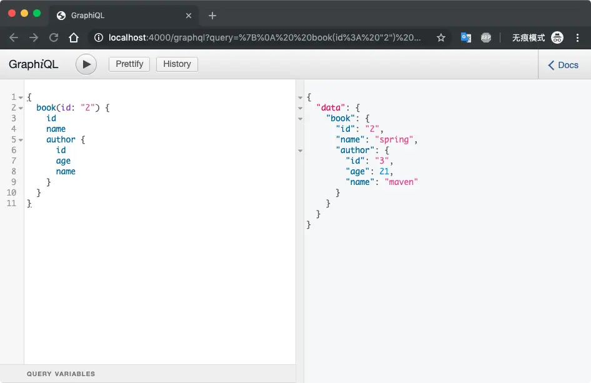Click the incognito mode indicator icon
Screen dimensions: 591x383
point(557,37)
